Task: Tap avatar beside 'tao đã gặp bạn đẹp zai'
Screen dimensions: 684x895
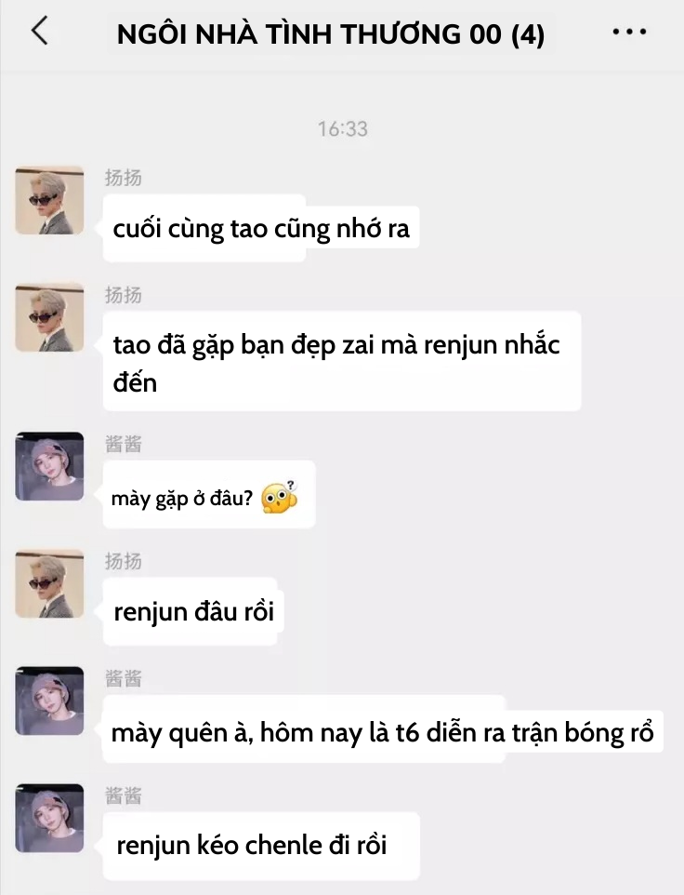Action: [x=49, y=317]
